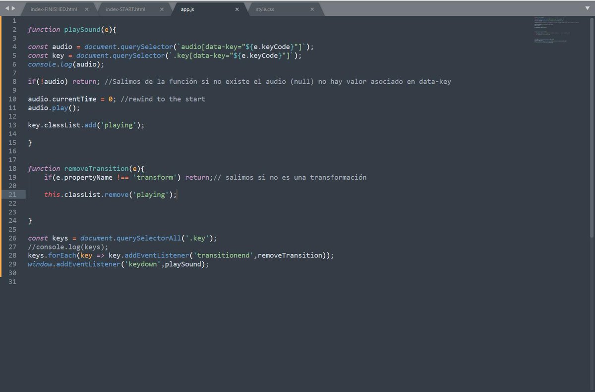
Task: Select the app.js tab
Action: click(187, 9)
